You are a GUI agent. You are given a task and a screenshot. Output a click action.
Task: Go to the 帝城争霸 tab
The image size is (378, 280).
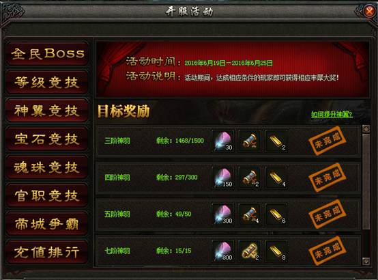(47, 224)
